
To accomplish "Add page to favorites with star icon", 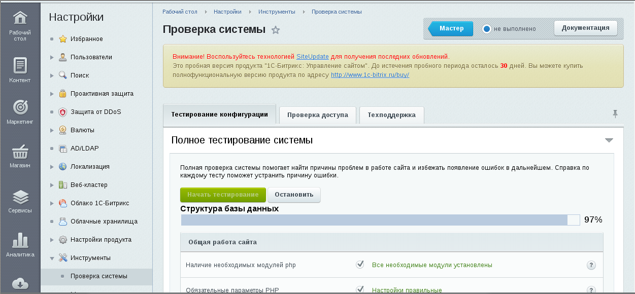I will (276, 30).
